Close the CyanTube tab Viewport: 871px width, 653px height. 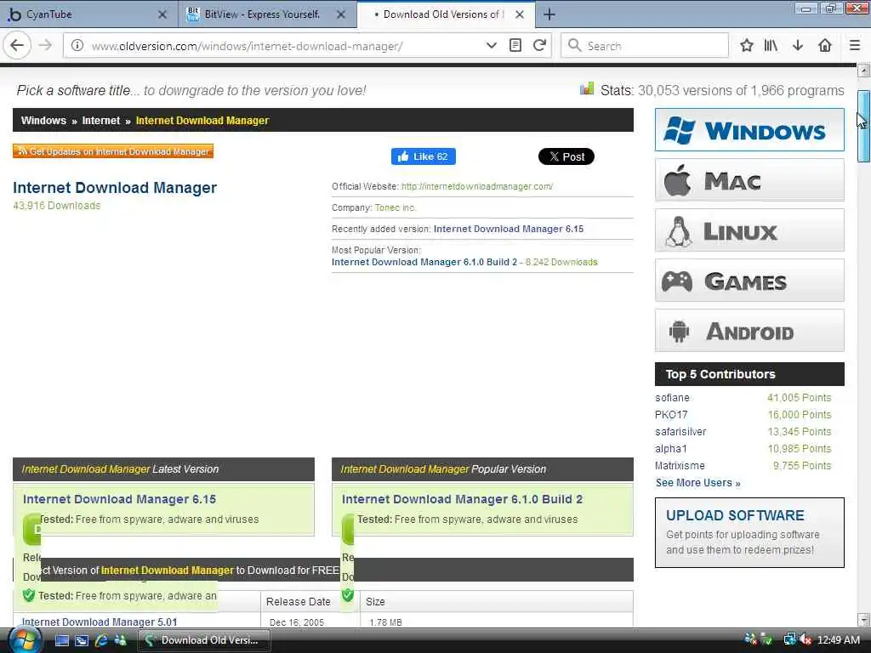(162, 14)
